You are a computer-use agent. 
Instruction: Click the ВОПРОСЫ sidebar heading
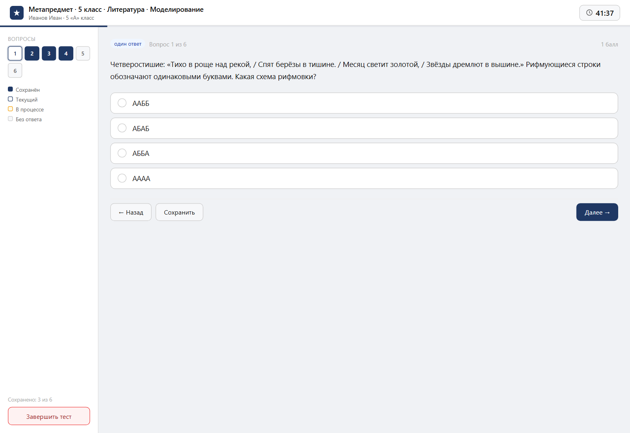tap(22, 39)
